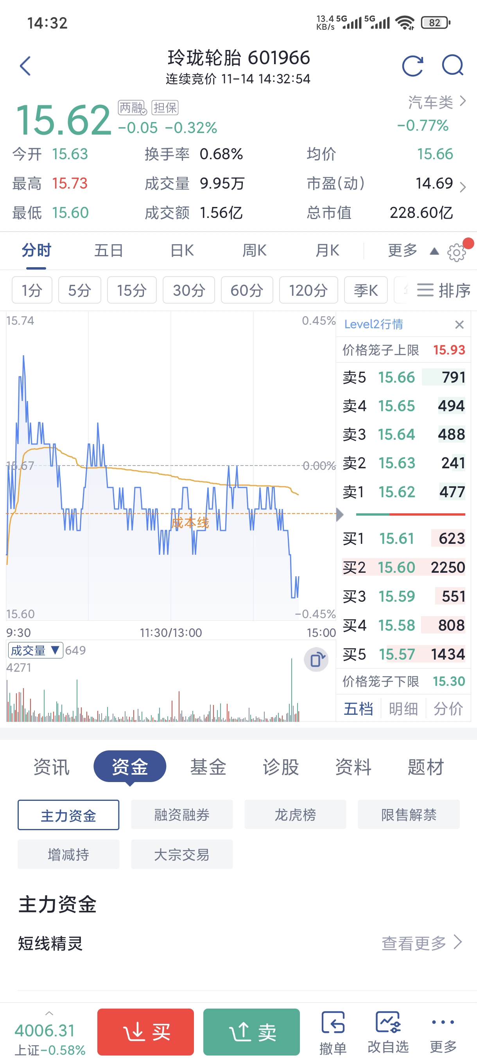
Task: Select the 15分 period button
Action: [x=132, y=290]
